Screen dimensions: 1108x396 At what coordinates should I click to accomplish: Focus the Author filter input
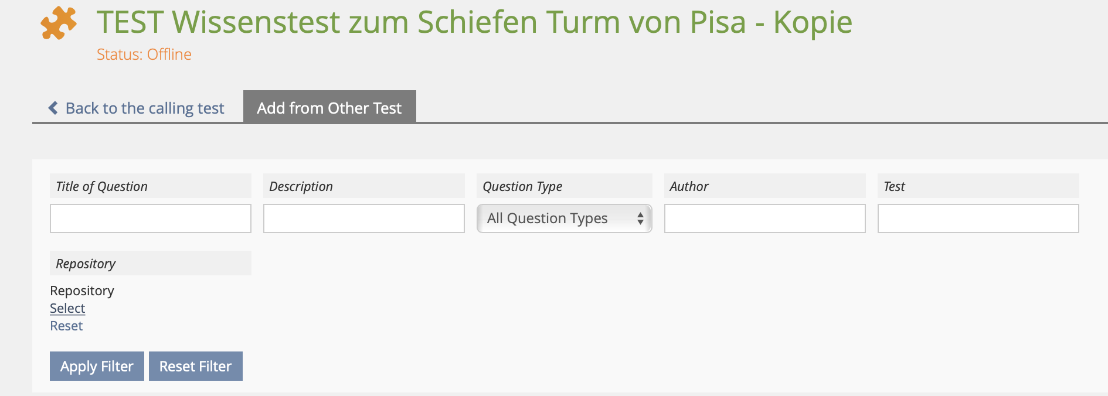764,219
